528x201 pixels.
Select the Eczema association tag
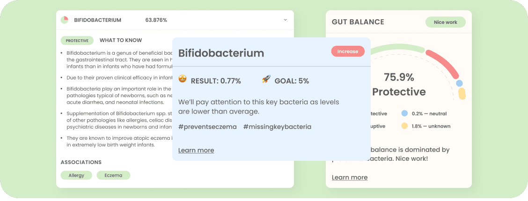(113, 175)
